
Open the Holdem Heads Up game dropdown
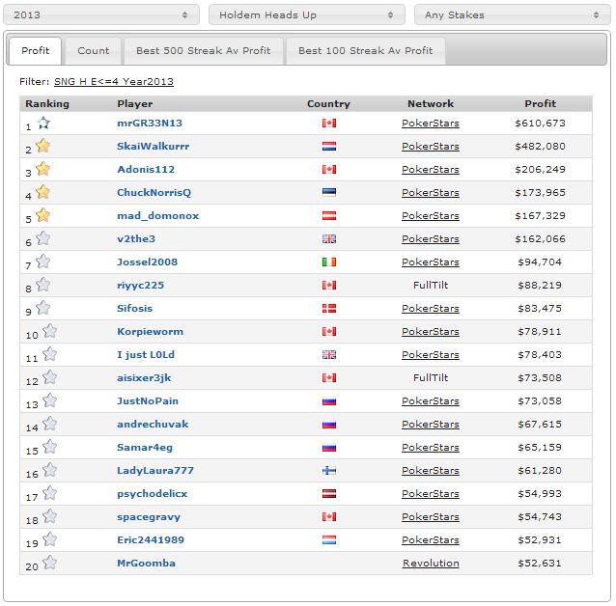(x=307, y=14)
